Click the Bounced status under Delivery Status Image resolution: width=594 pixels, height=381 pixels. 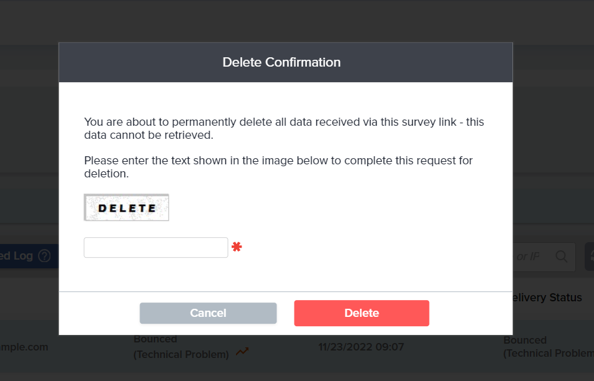[525, 341]
